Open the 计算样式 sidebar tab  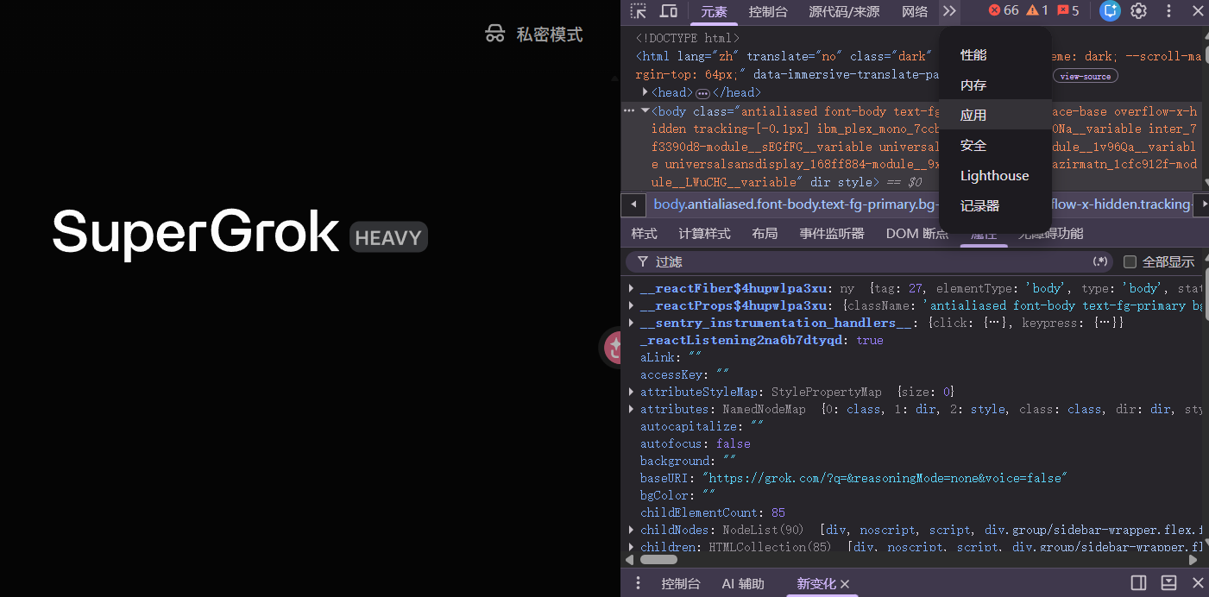pos(704,234)
